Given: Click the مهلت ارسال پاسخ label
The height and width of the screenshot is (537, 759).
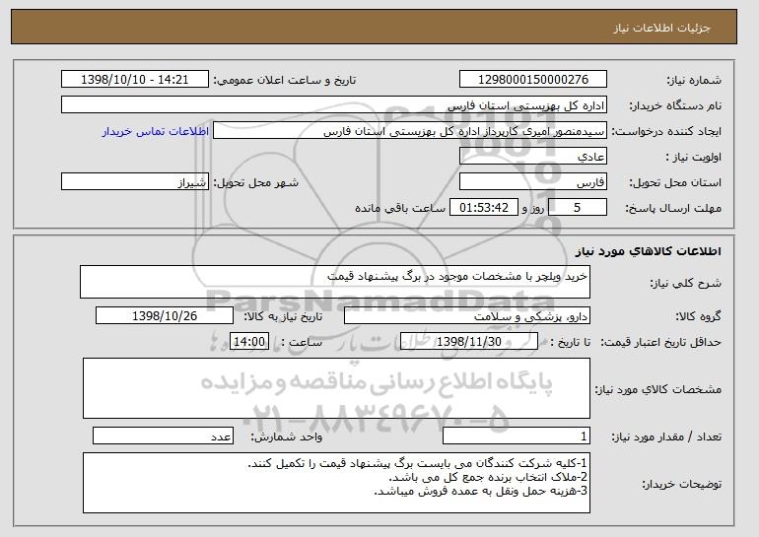Looking at the screenshot, I should (673, 208).
